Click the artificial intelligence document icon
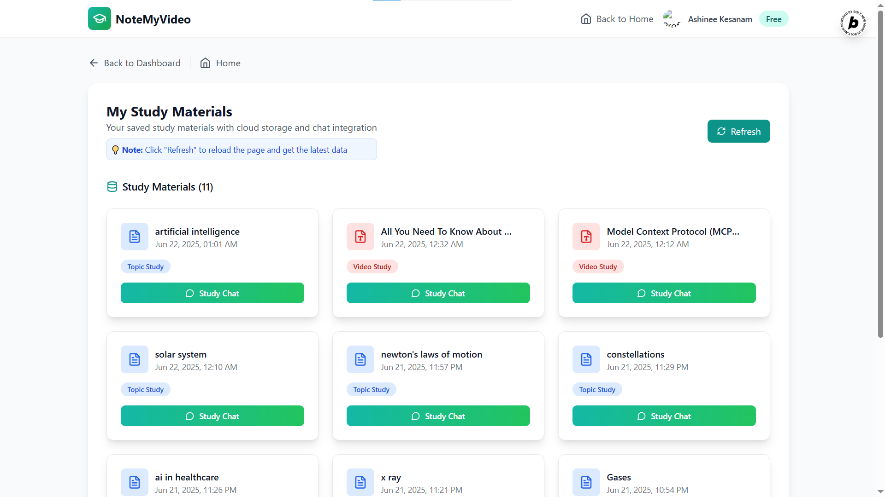The width and height of the screenshot is (885, 497). pos(135,237)
